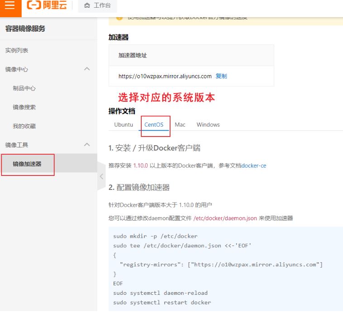Click the 'sudo systemctl daemon-reload' code line

coord(160,293)
